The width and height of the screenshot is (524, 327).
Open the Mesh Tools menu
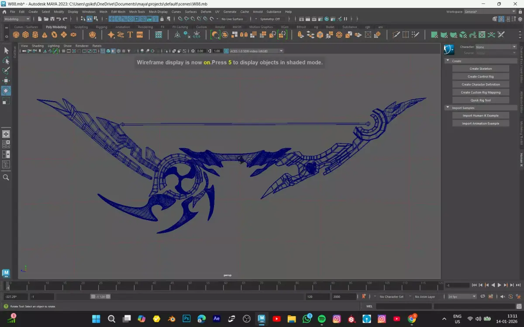coord(137,12)
